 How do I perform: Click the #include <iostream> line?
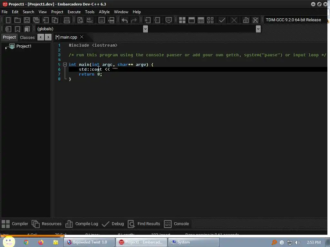[93, 45]
